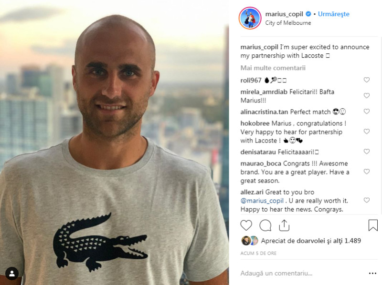
Task: Open the City of Melbourne location link
Action: click(288, 23)
